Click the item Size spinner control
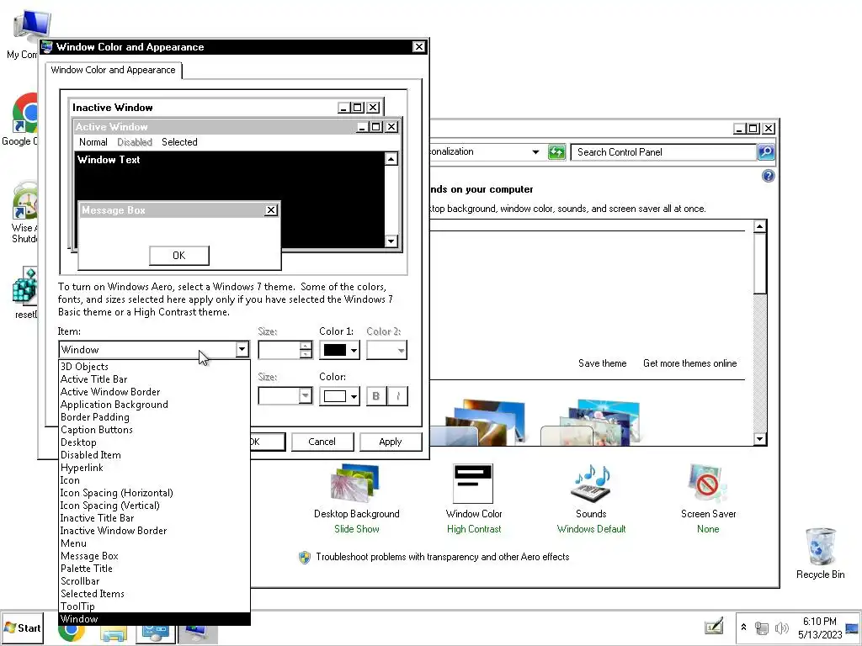This screenshot has height=646, width=862. [306, 350]
